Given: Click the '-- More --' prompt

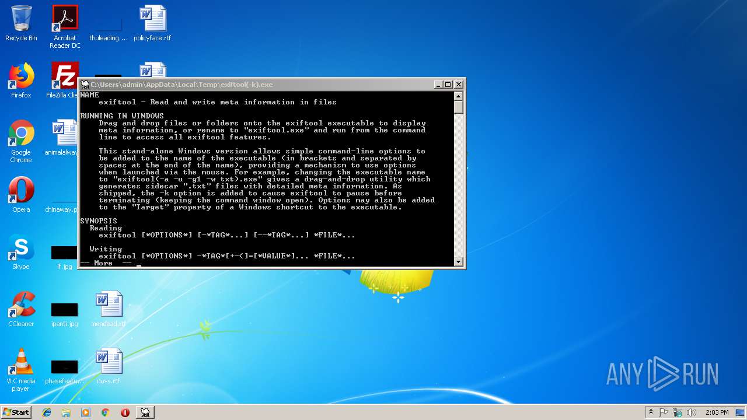Looking at the screenshot, I should tap(106, 263).
